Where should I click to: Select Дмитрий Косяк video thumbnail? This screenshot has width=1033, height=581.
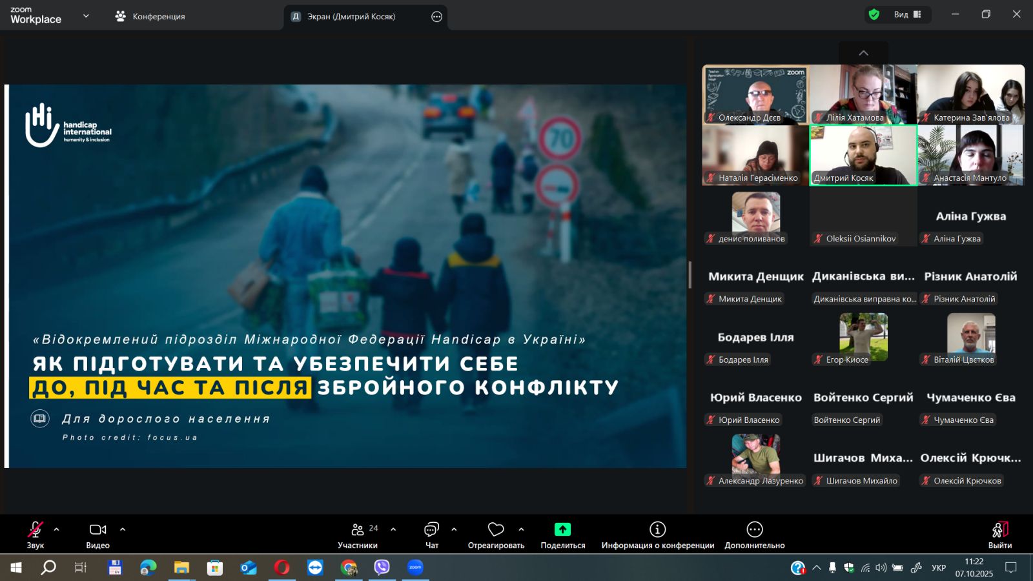(863, 155)
